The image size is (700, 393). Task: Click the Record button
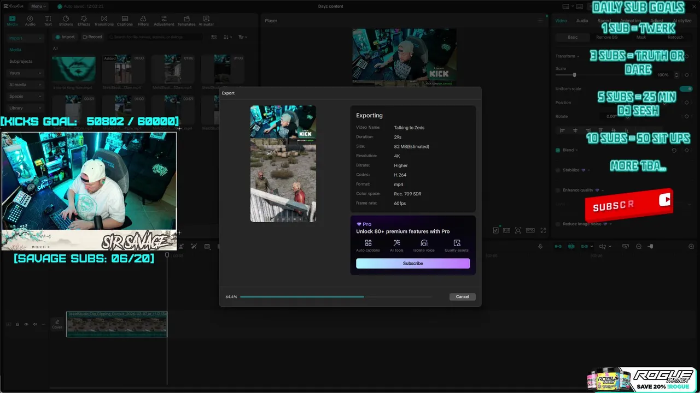[x=92, y=37]
